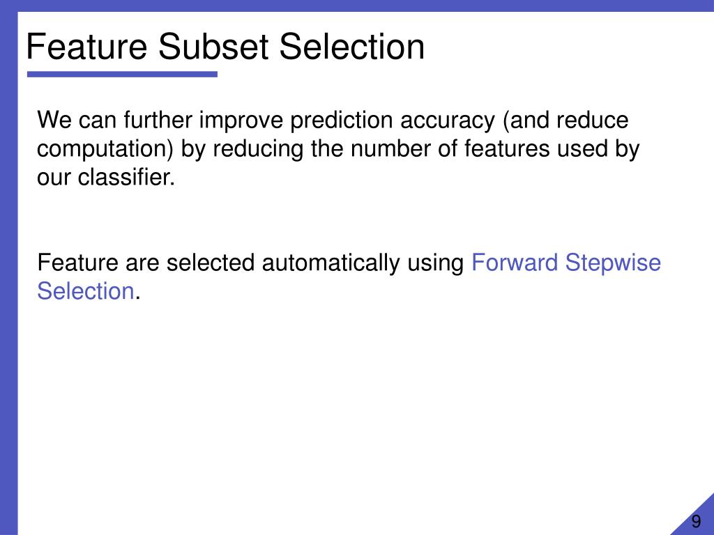Click the top horizontal blue border bar
The image size is (714, 535).
click(357, 6)
